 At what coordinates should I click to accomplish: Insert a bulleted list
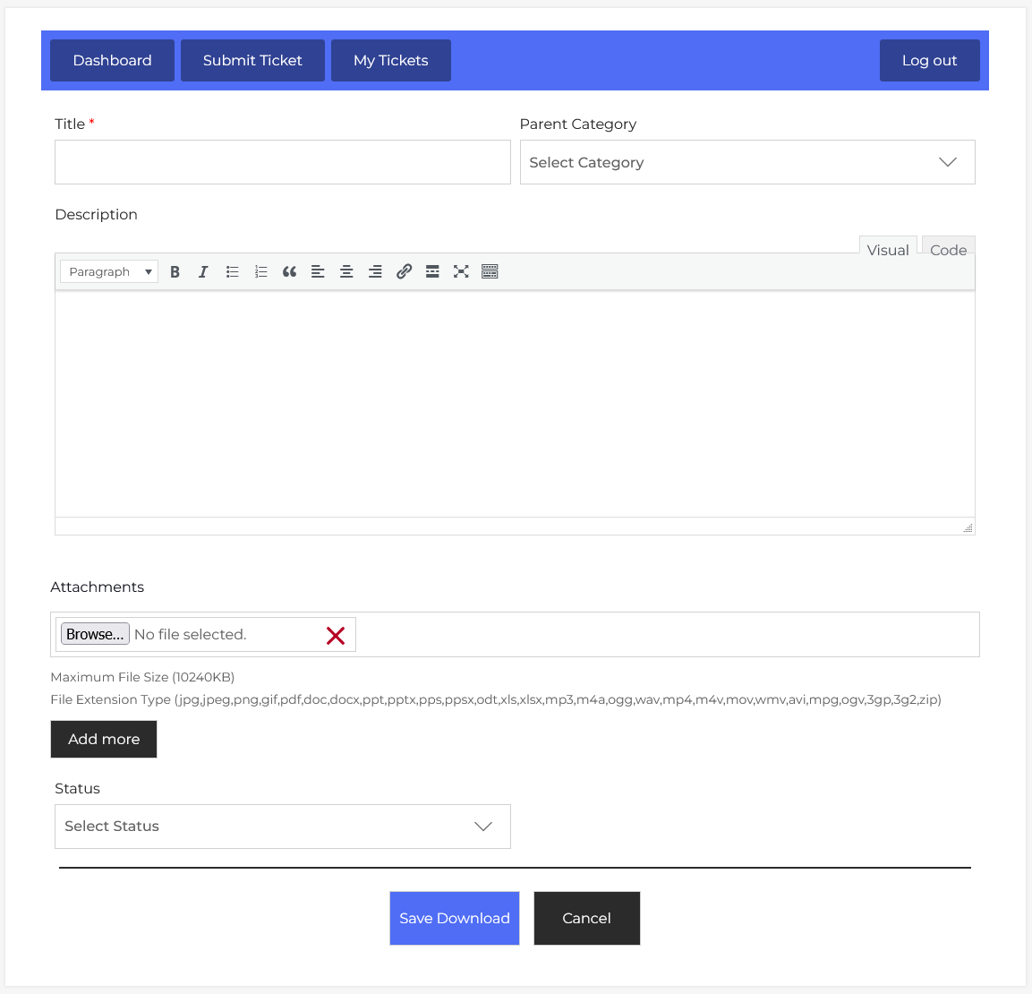233,272
